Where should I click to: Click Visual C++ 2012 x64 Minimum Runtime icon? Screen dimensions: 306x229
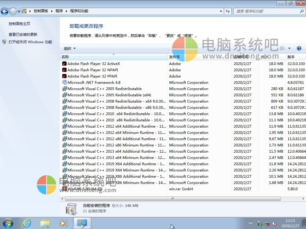(x=65, y=132)
